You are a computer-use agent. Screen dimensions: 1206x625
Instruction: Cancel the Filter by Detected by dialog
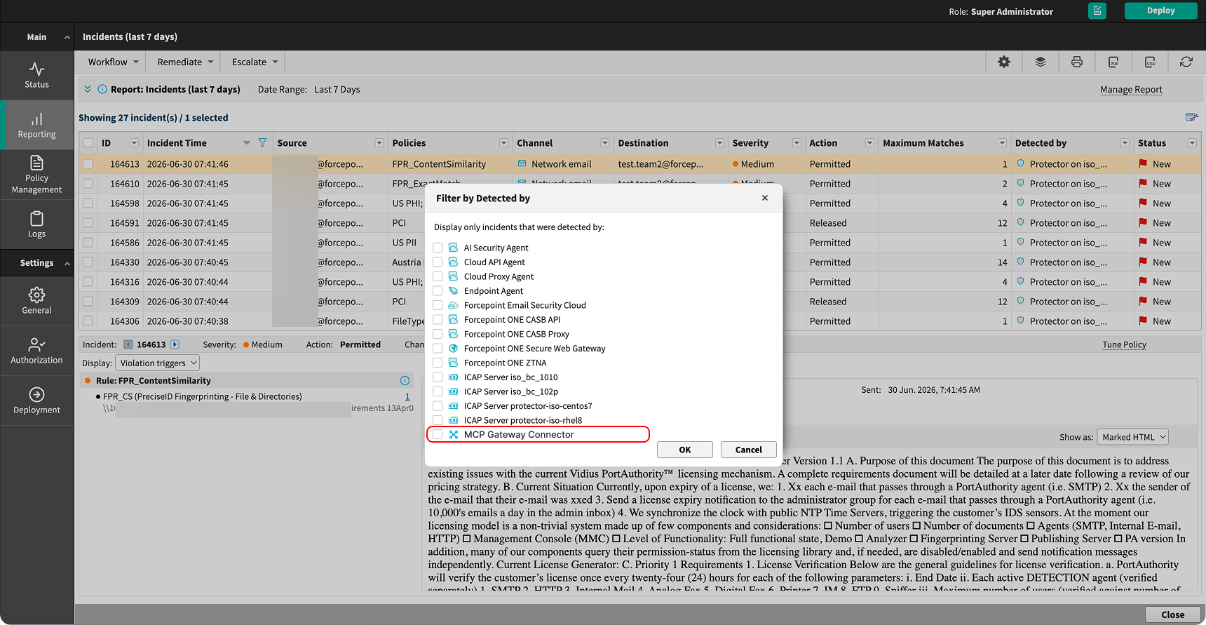pyautogui.click(x=748, y=450)
